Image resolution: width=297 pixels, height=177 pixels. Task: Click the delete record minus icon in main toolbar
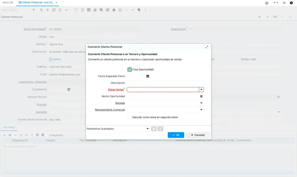(66, 10)
